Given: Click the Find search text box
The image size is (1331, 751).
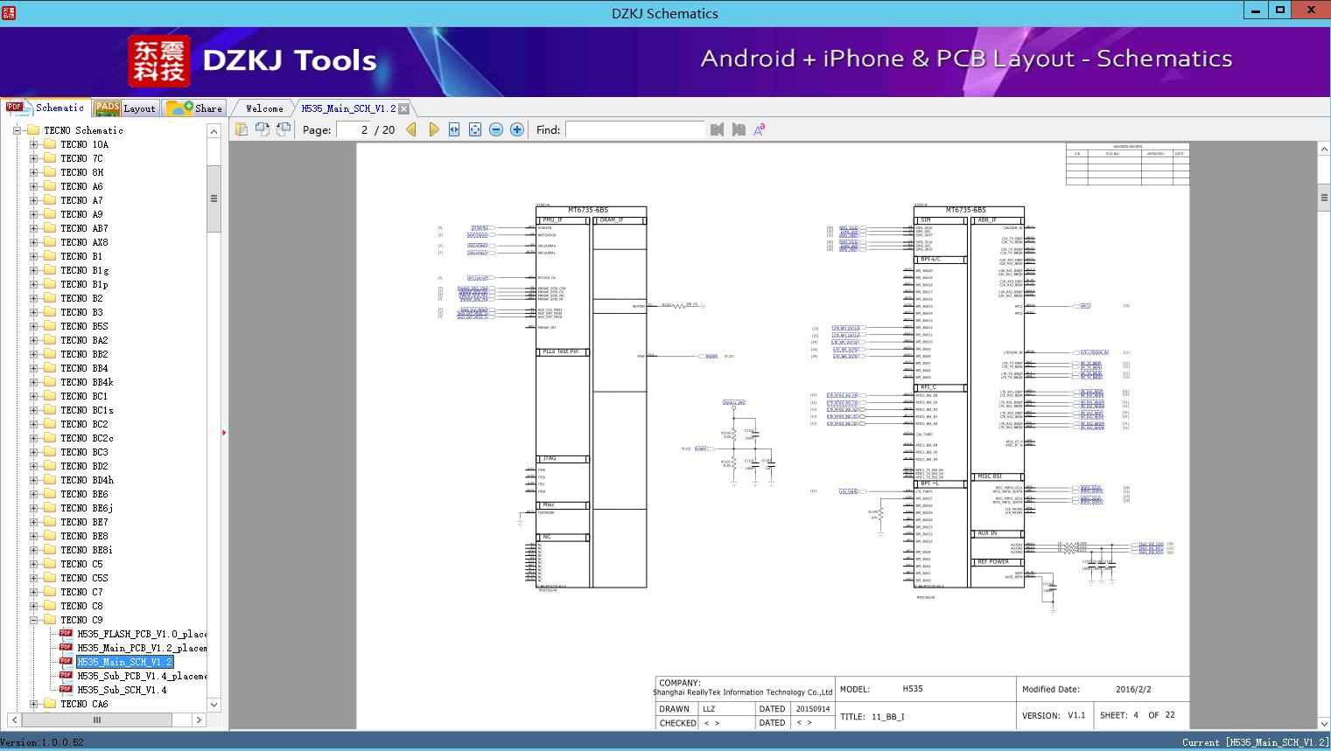Looking at the screenshot, I should pyautogui.click(x=635, y=129).
